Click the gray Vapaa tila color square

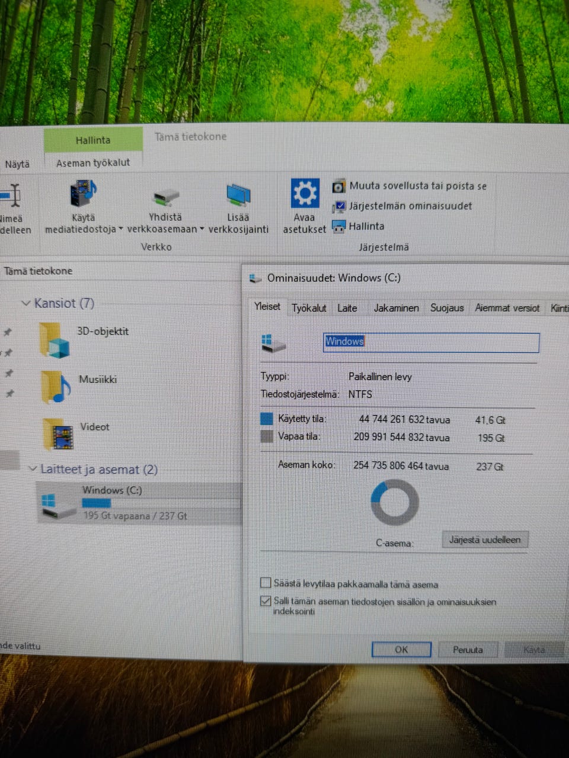[x=267, y=437]
